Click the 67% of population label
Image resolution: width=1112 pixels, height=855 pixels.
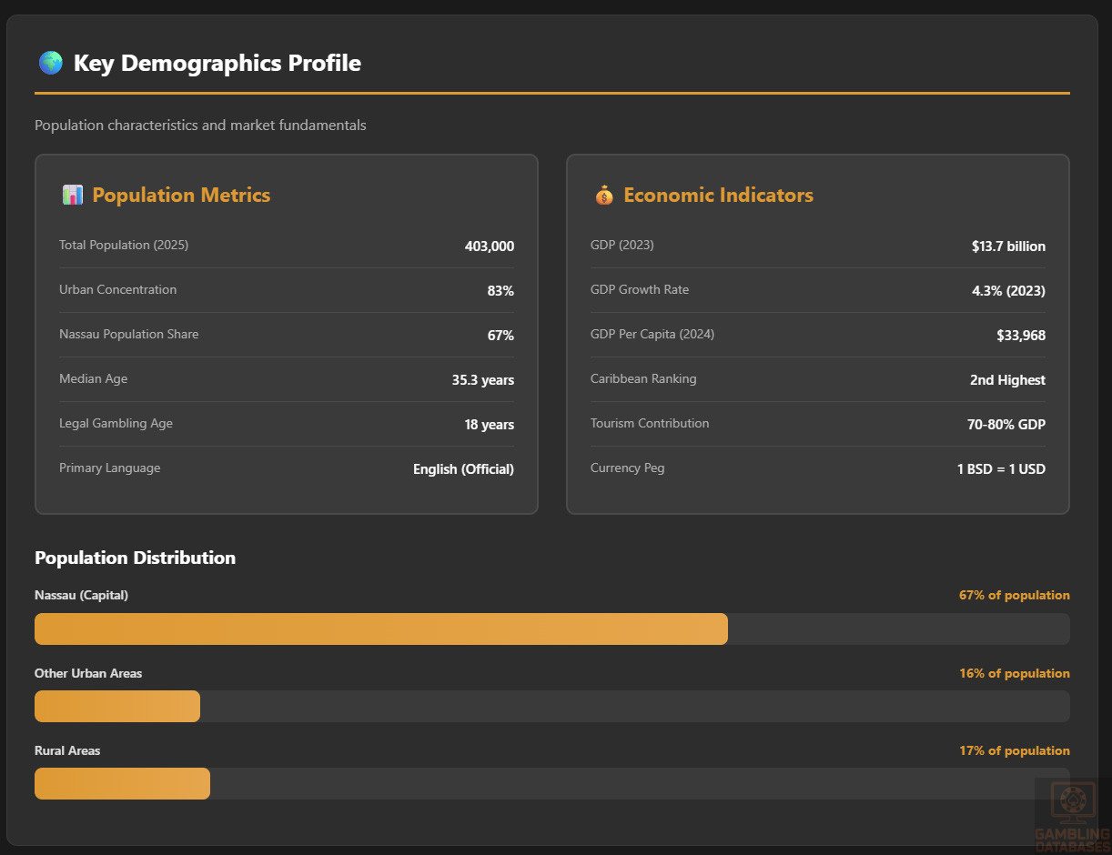click(x=1014, y=595)
